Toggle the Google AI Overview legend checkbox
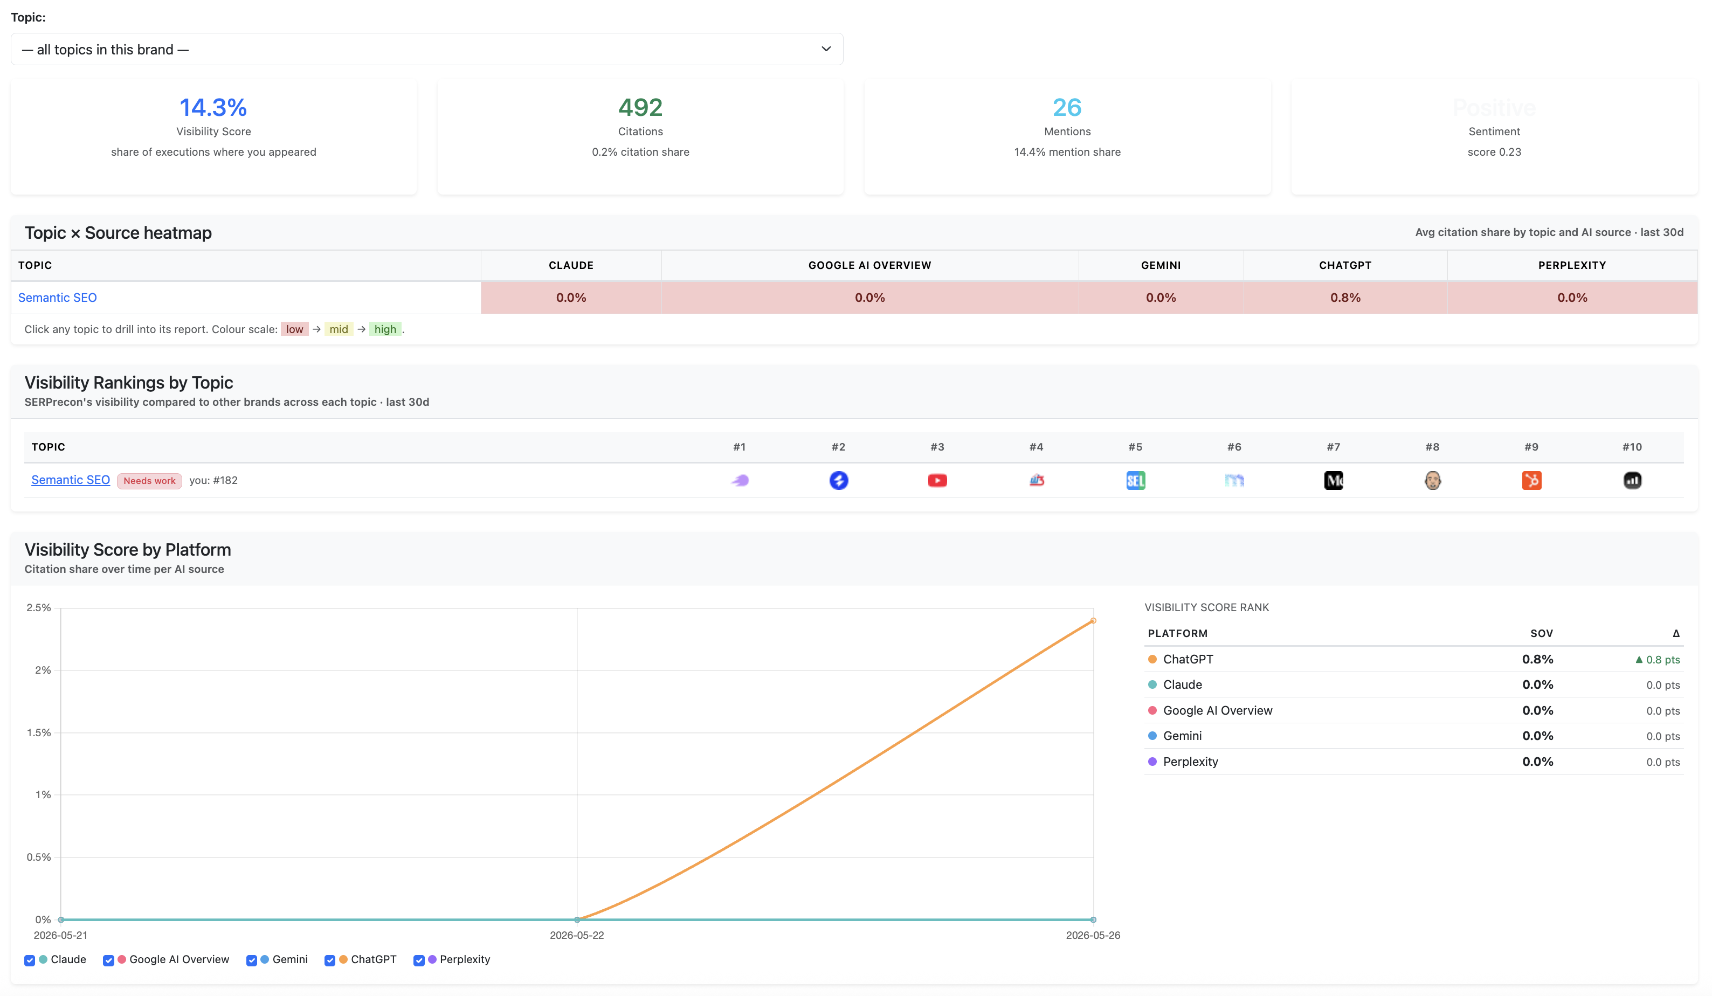The image size is (1712, 996). coord(108,960)
